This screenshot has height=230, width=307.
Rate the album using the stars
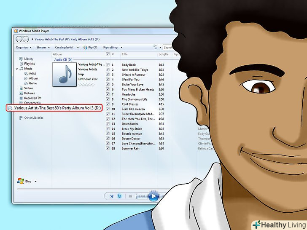coord(86,85)
